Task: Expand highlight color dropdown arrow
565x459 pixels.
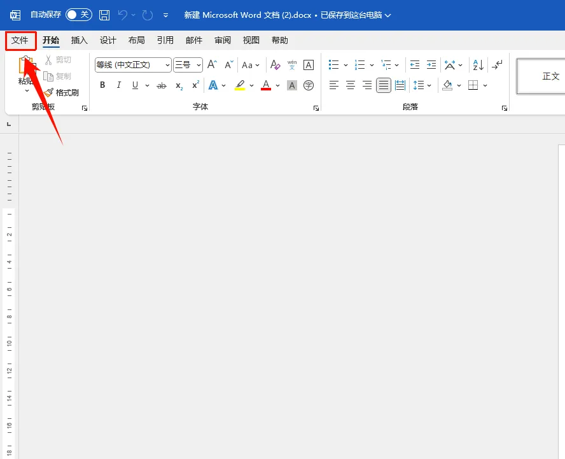Action: click(x=251, y=85)
